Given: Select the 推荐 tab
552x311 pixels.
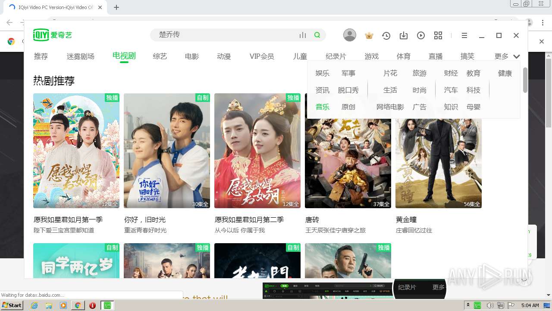Looking at the screenshot, I should (41, 56).
